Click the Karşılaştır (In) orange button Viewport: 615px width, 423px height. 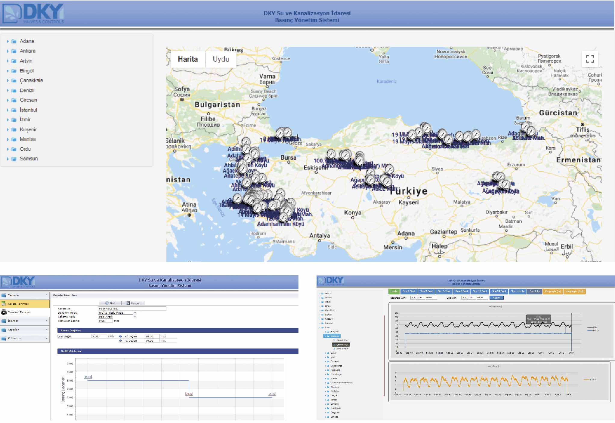coord(553,291)
